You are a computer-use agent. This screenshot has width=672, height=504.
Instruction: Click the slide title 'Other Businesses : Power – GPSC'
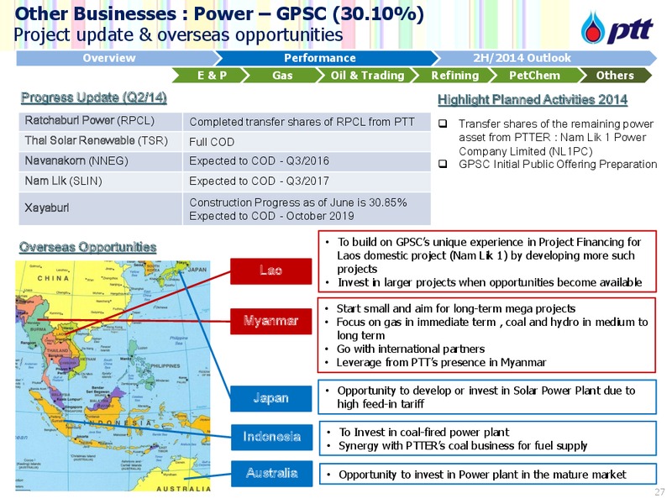pos(219,13)
